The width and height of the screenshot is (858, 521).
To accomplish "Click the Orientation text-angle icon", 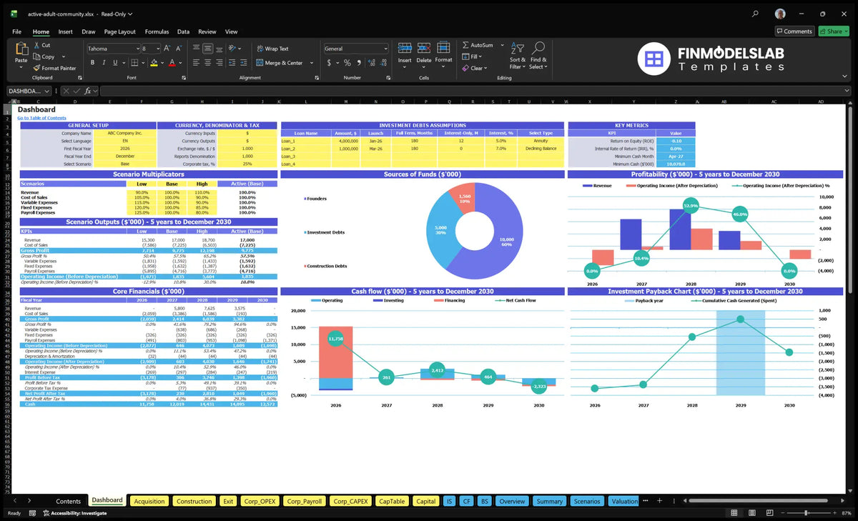I will 232,49.
